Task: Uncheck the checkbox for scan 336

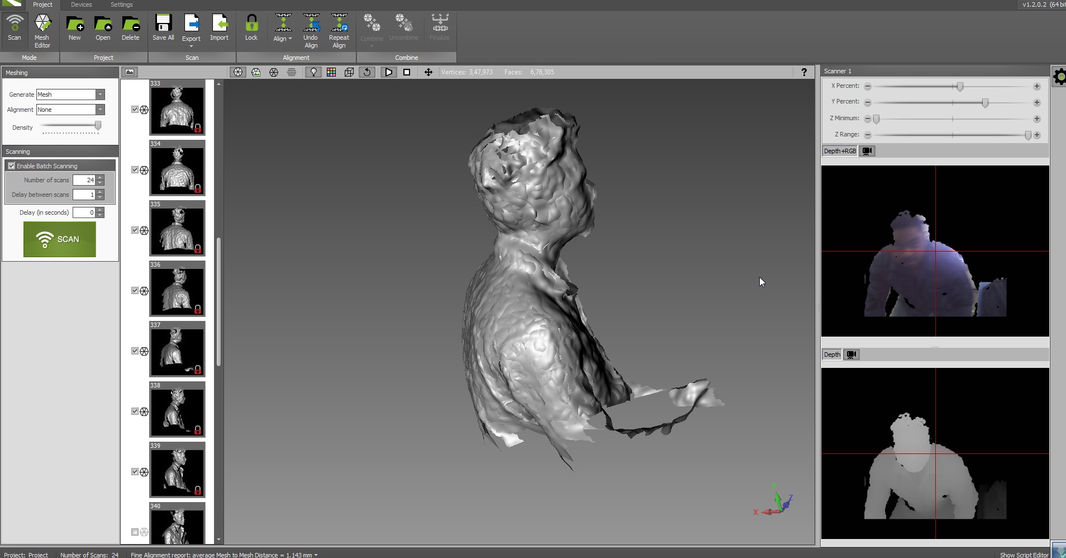Action: click(x=135, y=291)
